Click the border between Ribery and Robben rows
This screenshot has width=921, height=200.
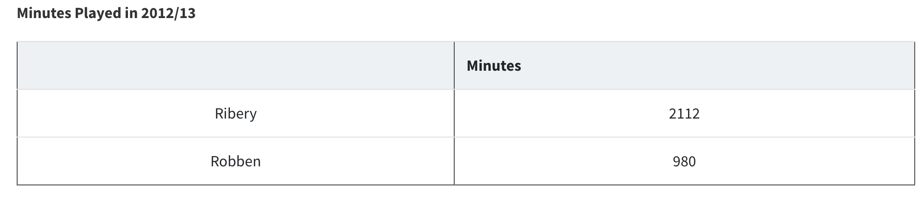coord(342,137)
